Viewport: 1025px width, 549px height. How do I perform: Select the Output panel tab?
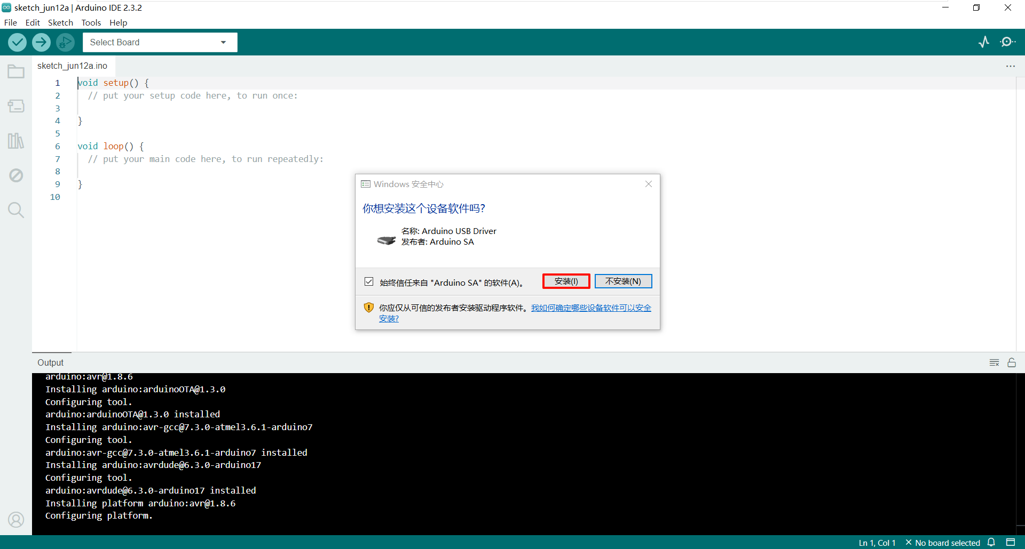[51, 362]
